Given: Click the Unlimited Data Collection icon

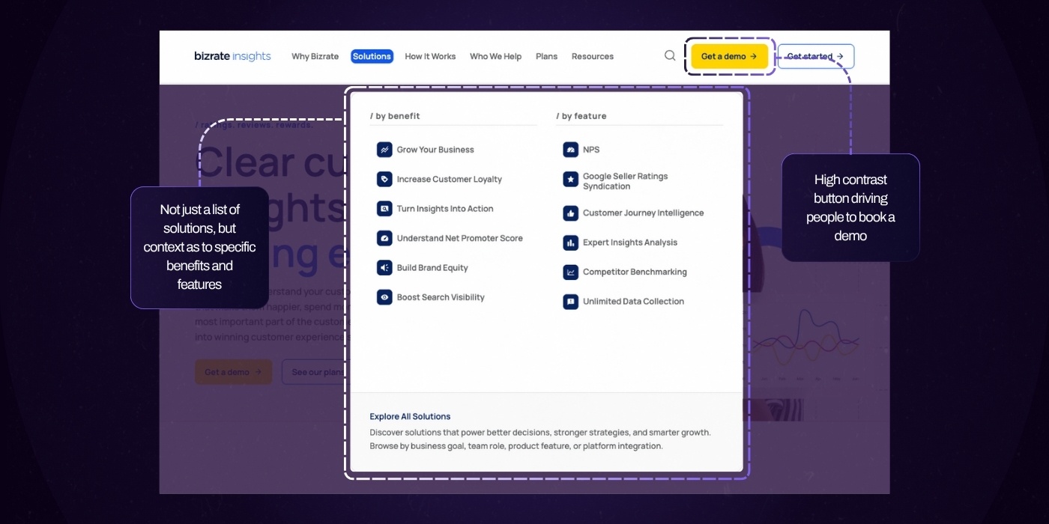Looking at the screenshot, I should click(x=570, y=302).
